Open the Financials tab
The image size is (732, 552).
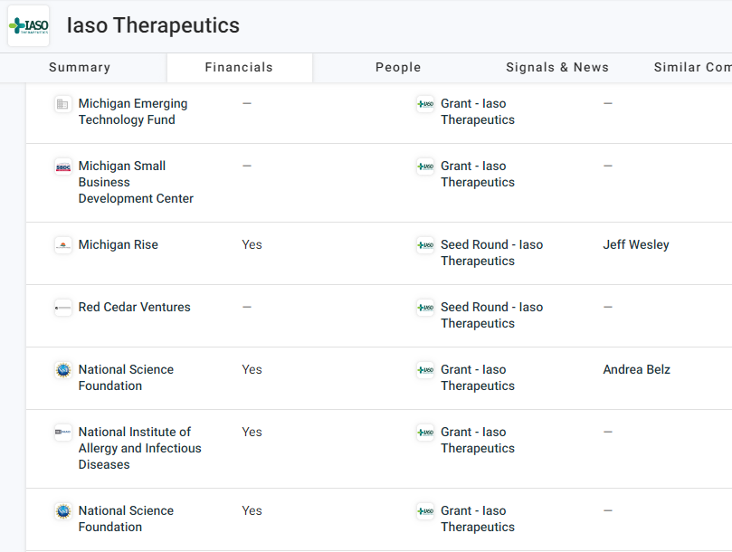pos(239,67)
